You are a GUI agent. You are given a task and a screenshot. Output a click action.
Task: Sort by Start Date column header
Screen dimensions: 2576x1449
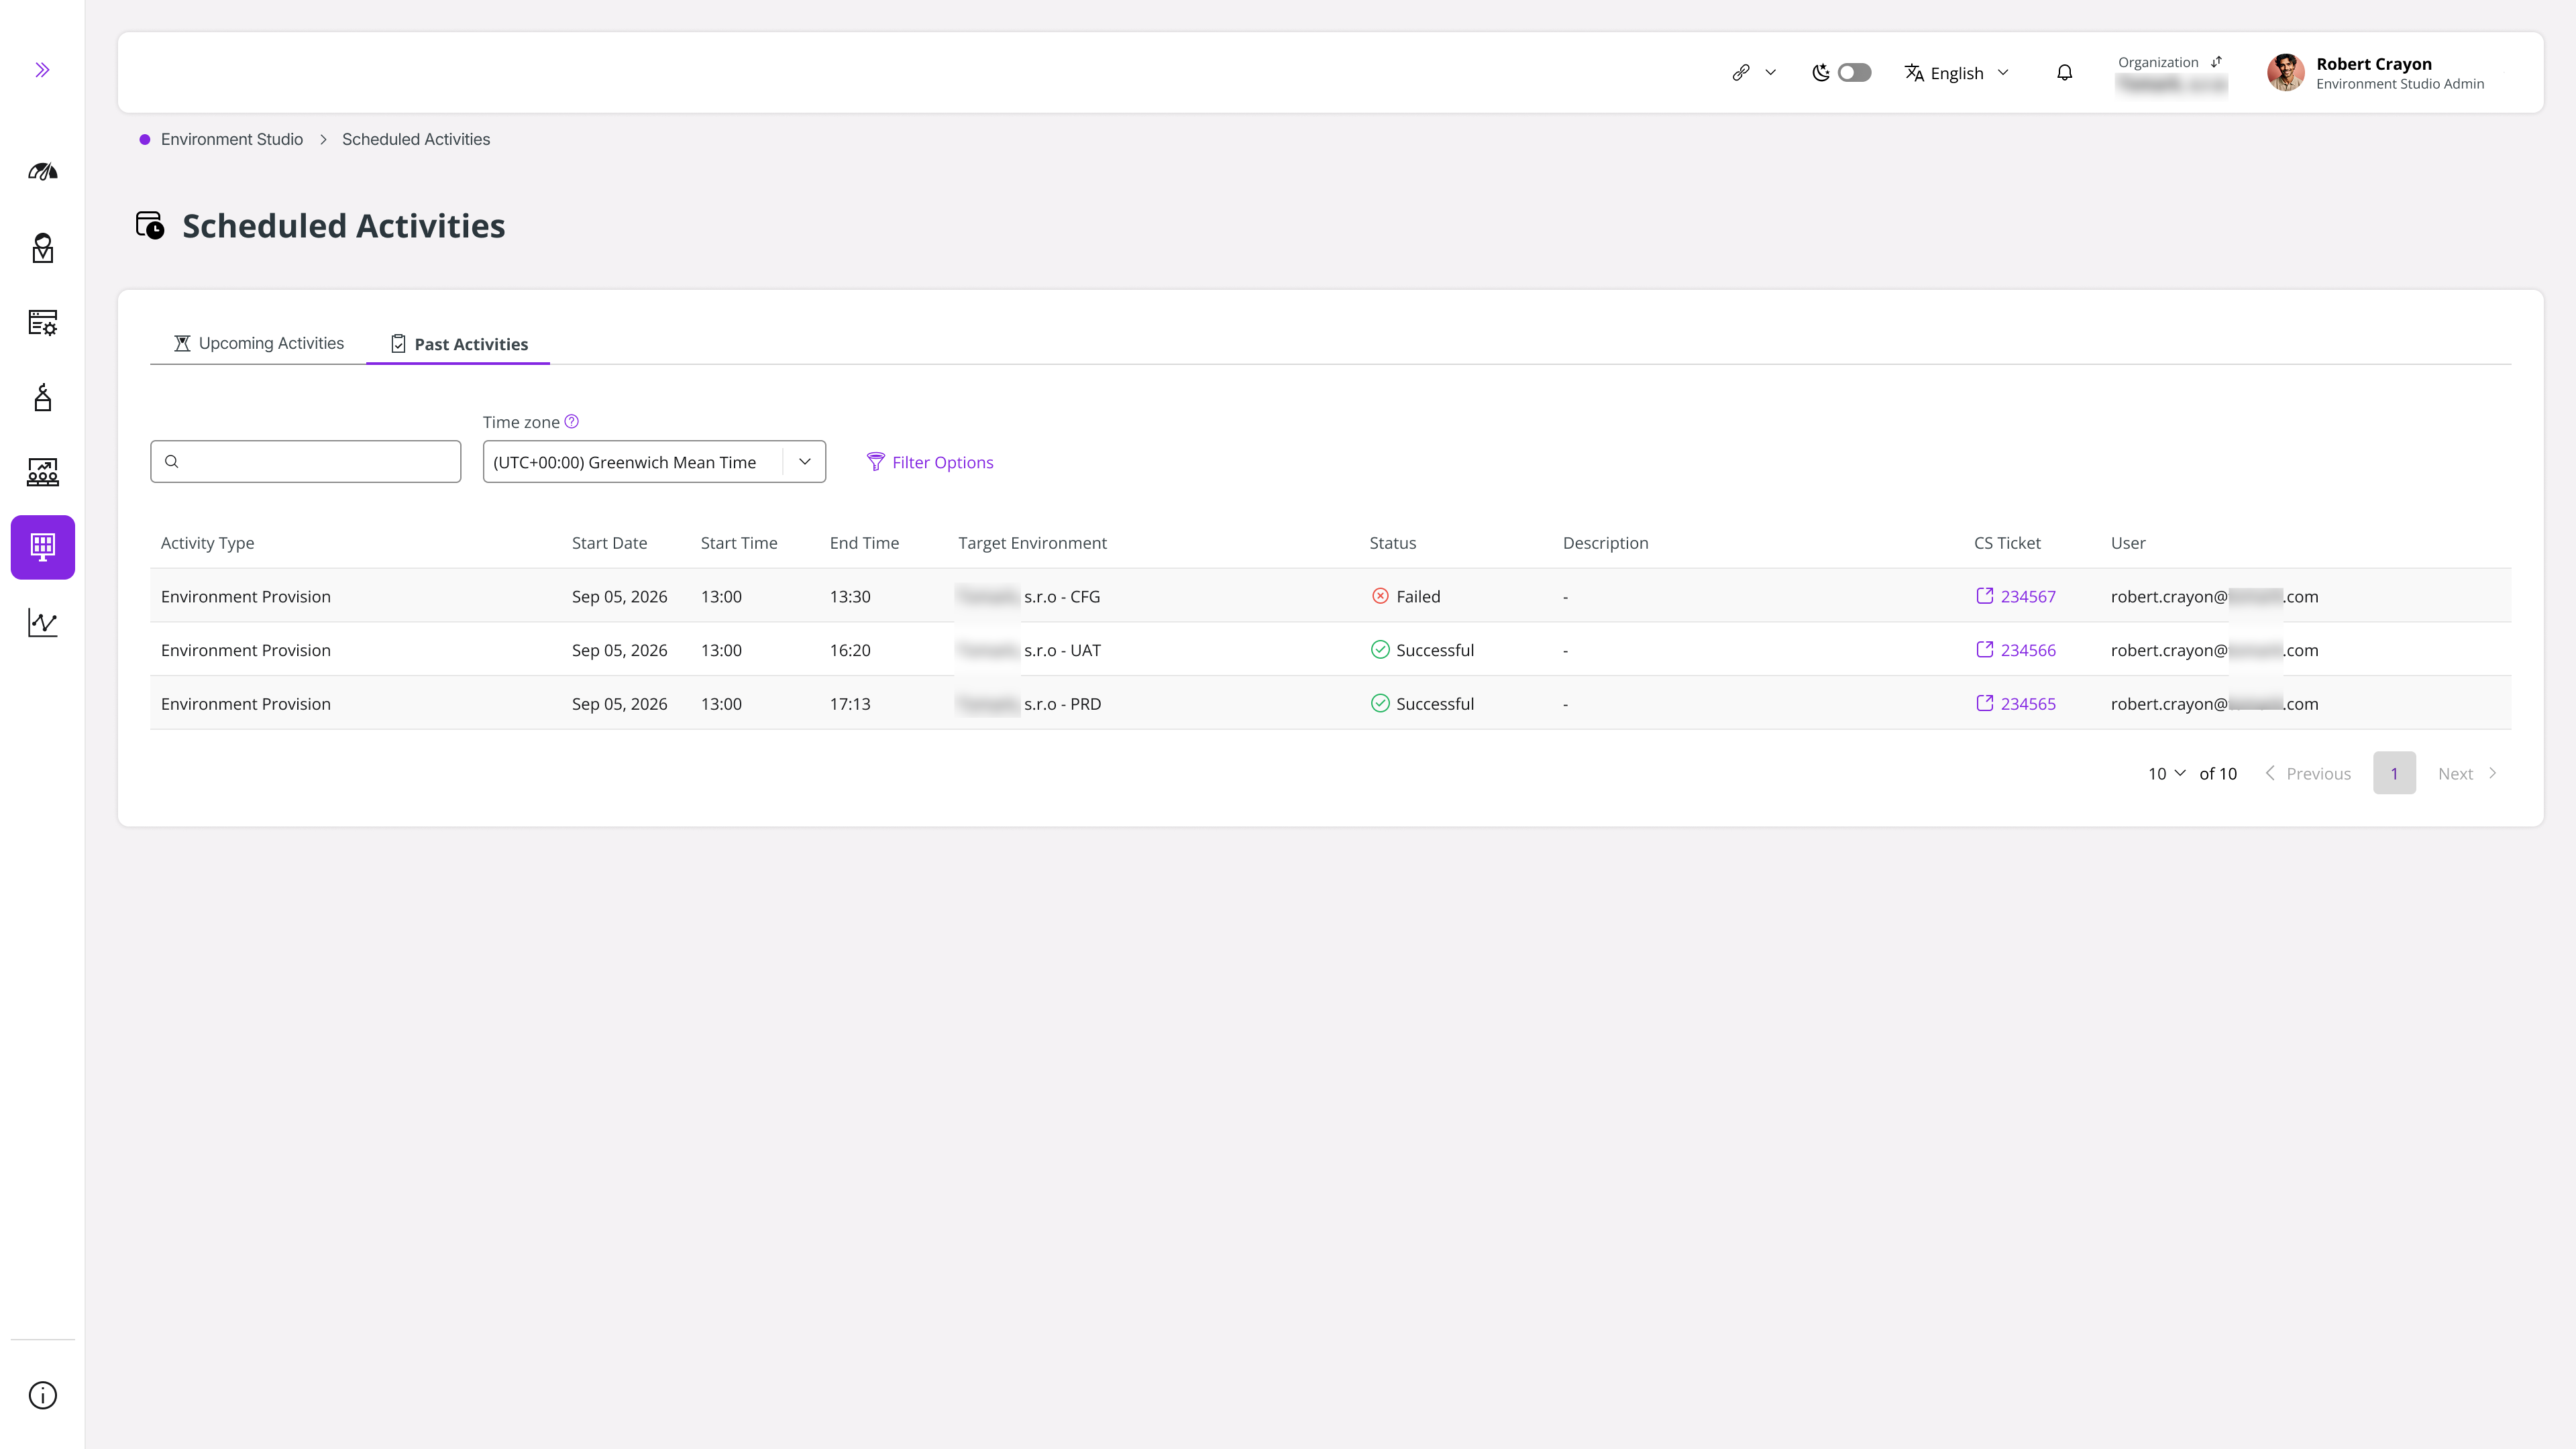[609, 543]
